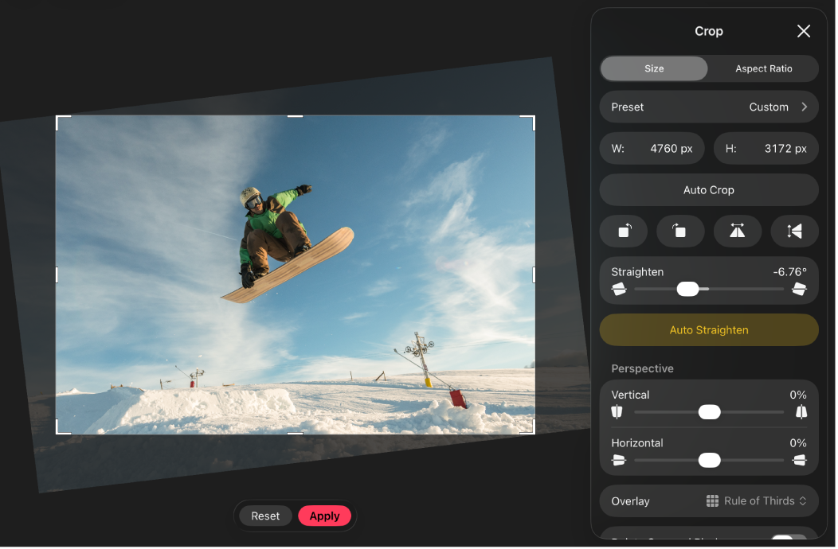This screenshot has height=549, width=838.
Task: Close the Crop panel
Action: (804, 31)
